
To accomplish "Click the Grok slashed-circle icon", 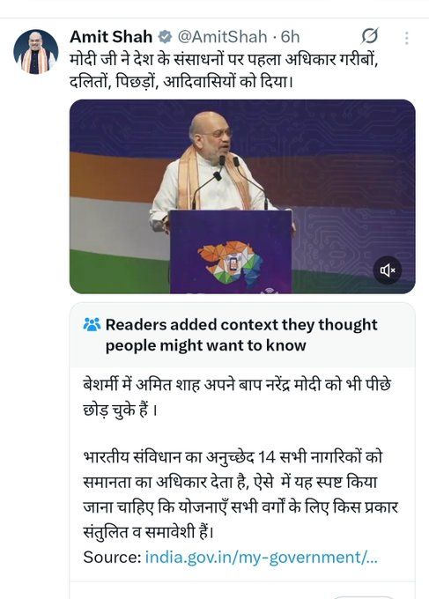I will tap(369, 36).
